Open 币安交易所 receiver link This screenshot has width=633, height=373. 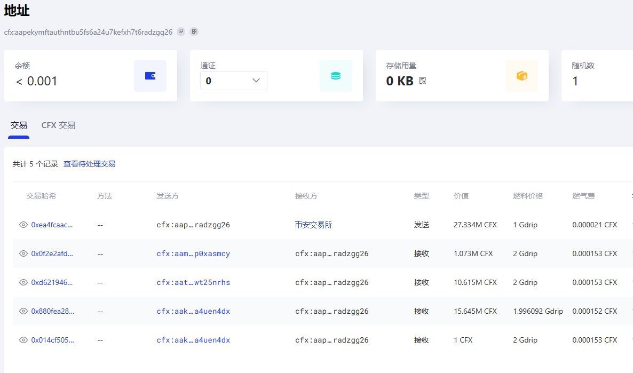(313, 225)
